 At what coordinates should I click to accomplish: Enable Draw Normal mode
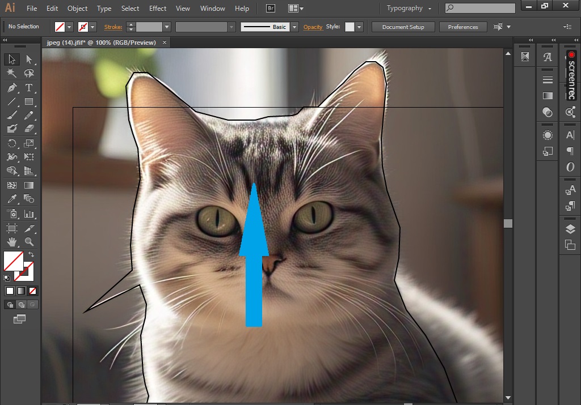[x=10, y=305]
